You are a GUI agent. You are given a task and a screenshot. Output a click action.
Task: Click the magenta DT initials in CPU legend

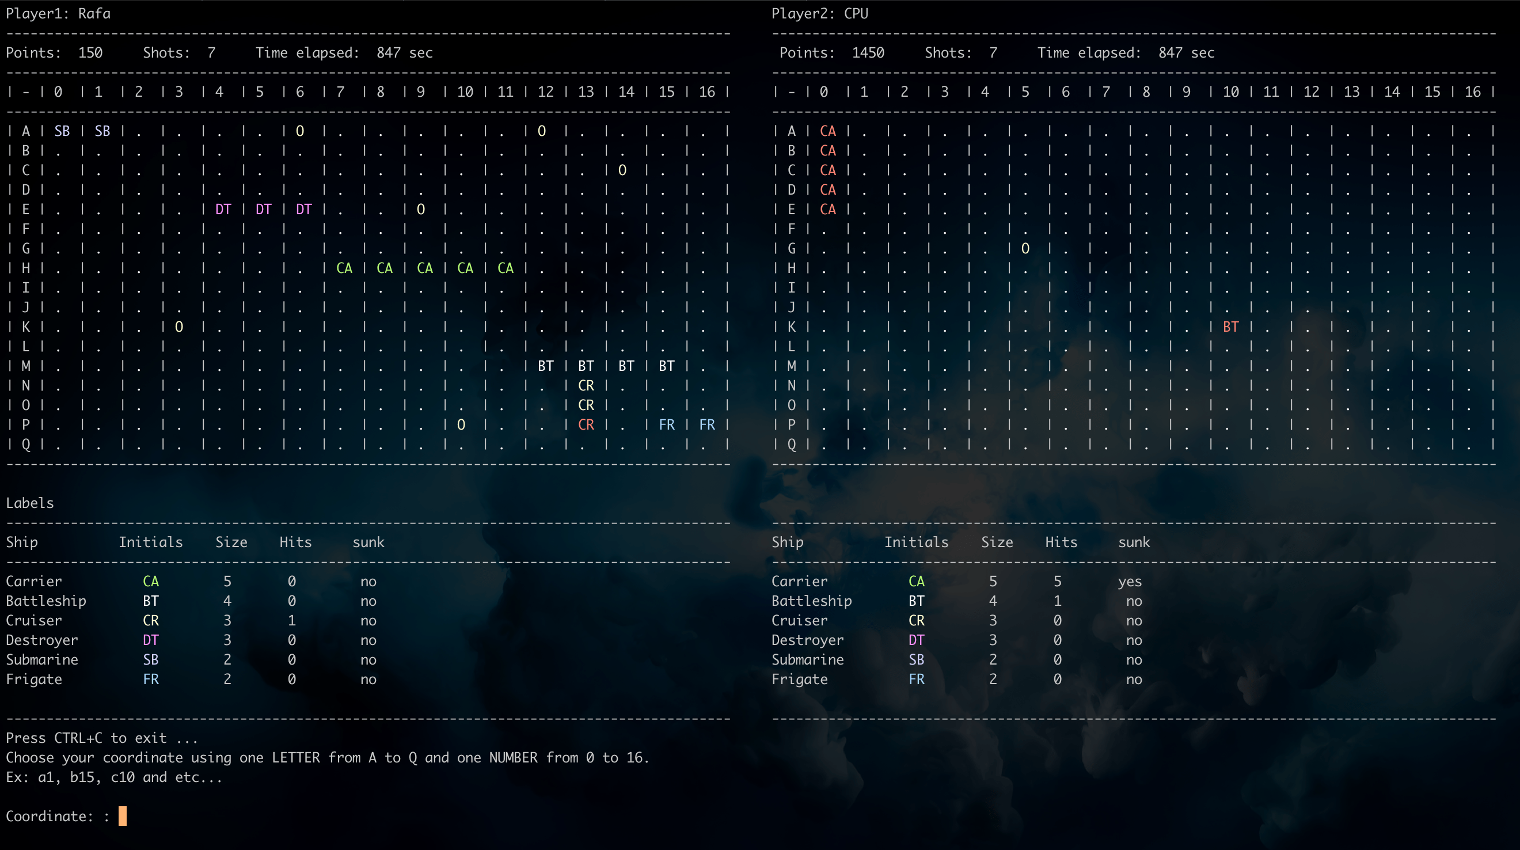pyautogui.click(x=916, y=640)
